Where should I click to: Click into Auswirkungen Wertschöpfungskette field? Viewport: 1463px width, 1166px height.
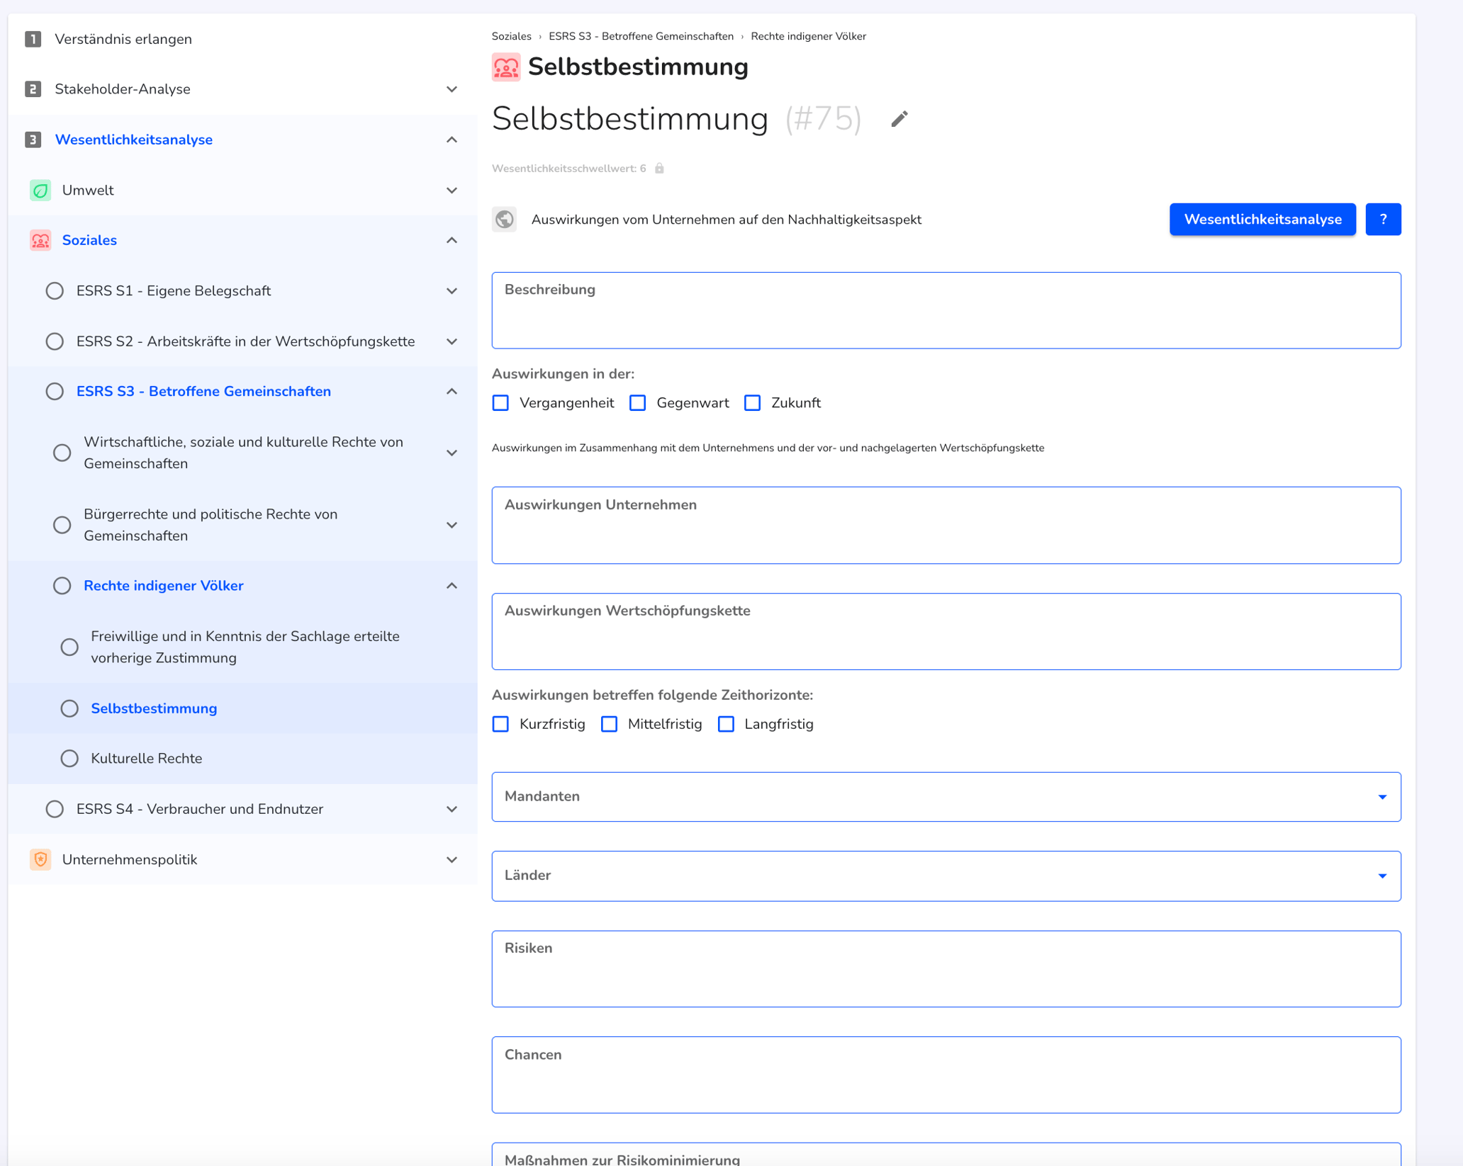click(x=946, y=632)
